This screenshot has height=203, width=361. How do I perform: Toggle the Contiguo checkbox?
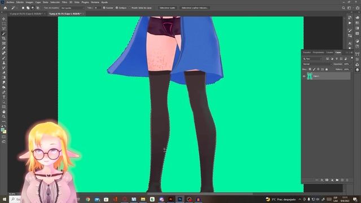[x=117, y=8]
